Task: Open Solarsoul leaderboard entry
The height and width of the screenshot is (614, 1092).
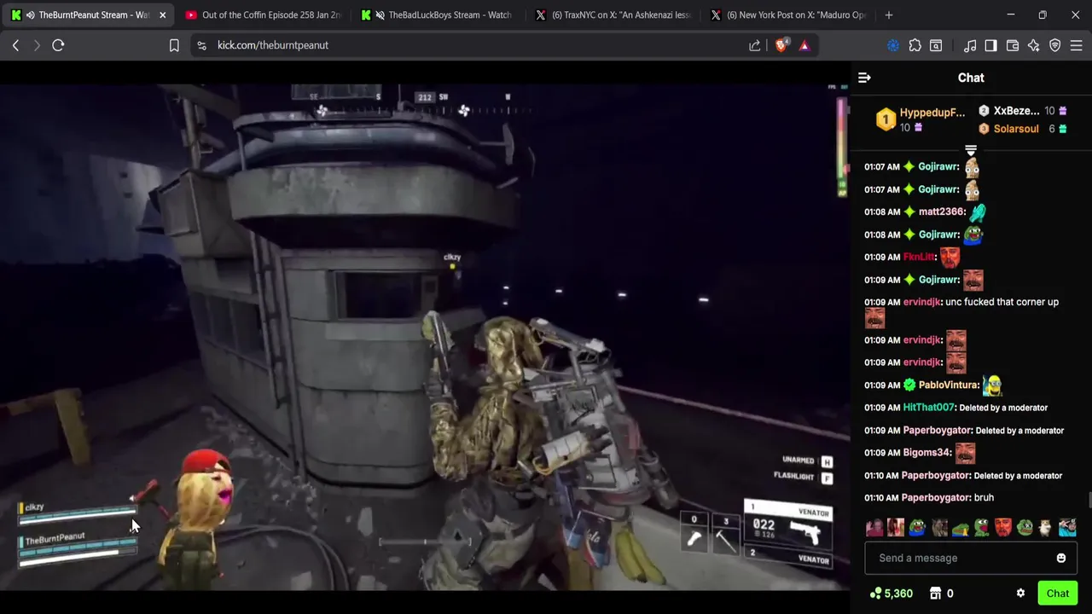Action: 1022,129
